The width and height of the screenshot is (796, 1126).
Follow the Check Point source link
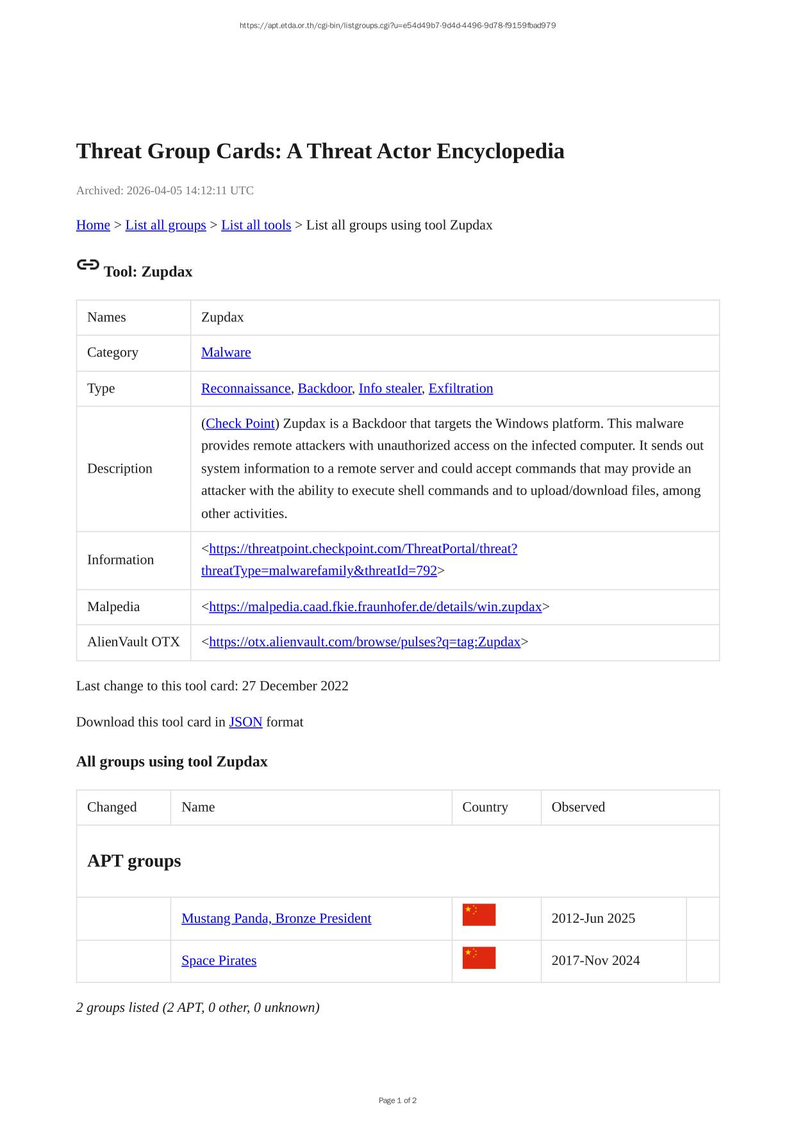point(240,424)
